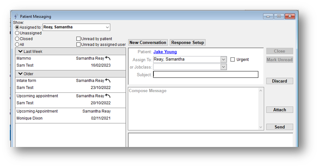The image size is (319, 167).
Task: Select the Mammo conversation subject
Action: point(24,58)
